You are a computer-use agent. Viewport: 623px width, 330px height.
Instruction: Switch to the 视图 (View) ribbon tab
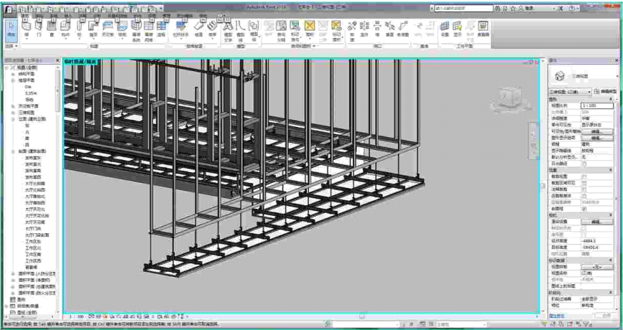point(152,16)
